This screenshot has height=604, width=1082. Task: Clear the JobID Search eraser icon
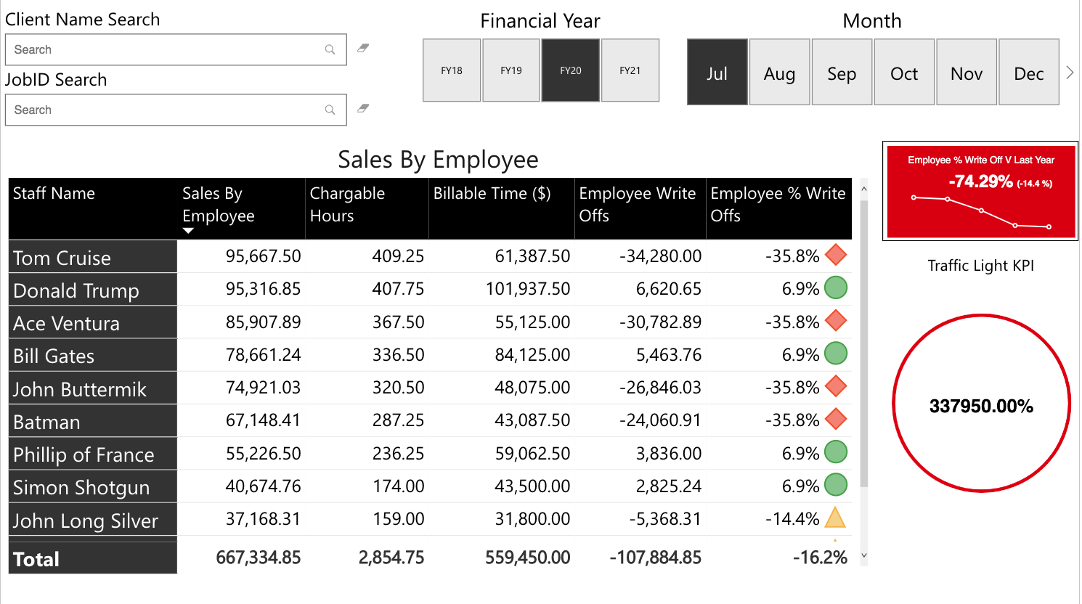pos(363,108)
